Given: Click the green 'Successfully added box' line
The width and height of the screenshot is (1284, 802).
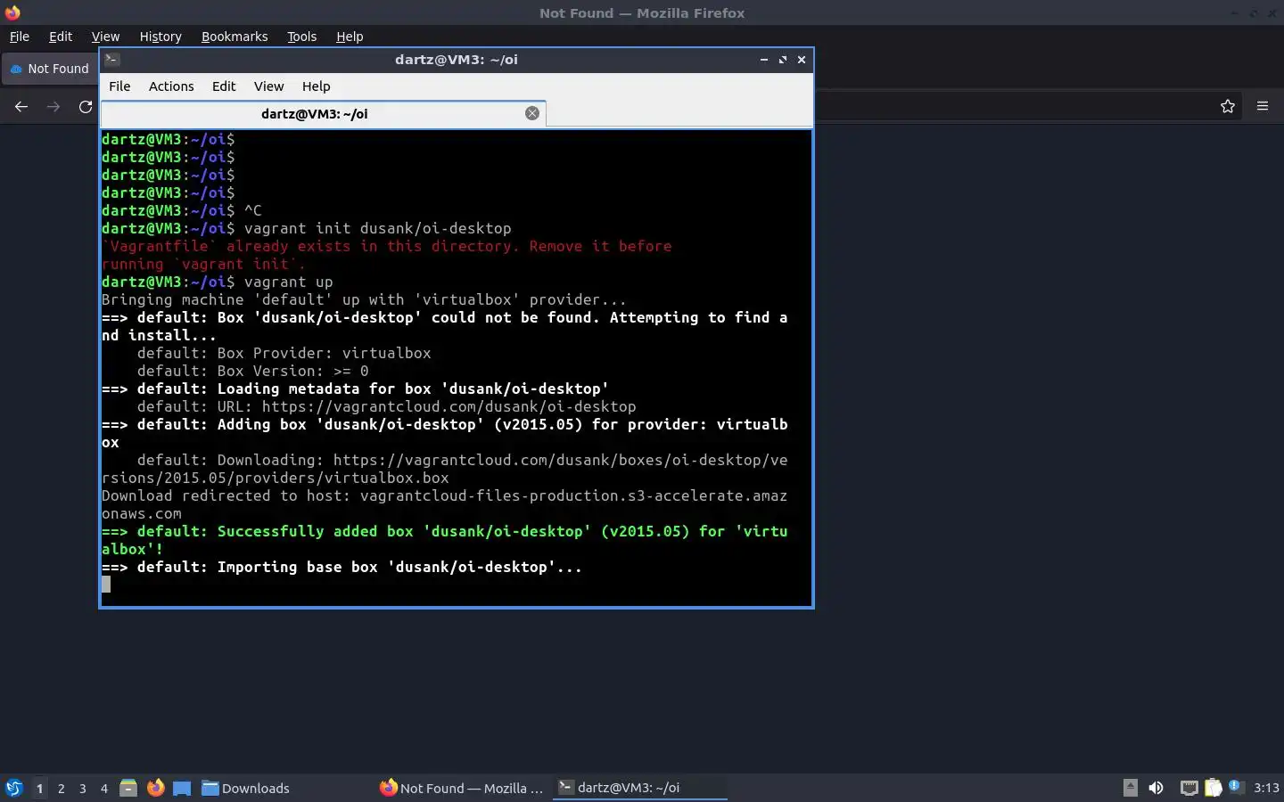Looking at the screenshot, I should pyautogui.click(x=444, y=540).
